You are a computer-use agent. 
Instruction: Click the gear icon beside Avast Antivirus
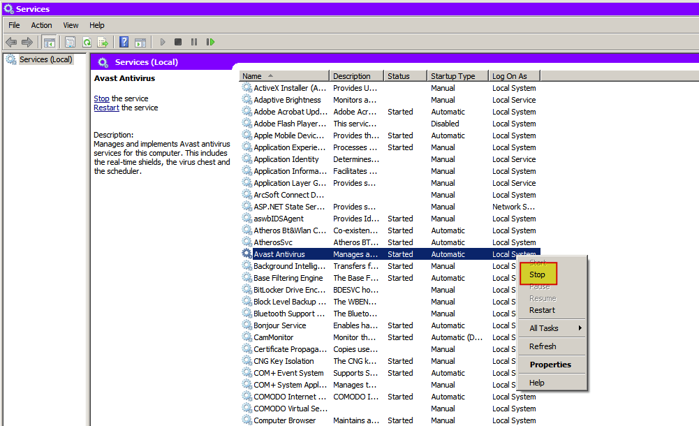tap(246, 254)
